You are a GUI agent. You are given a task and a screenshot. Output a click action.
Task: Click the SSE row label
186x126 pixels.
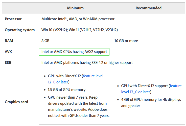(x=8, y=63)
